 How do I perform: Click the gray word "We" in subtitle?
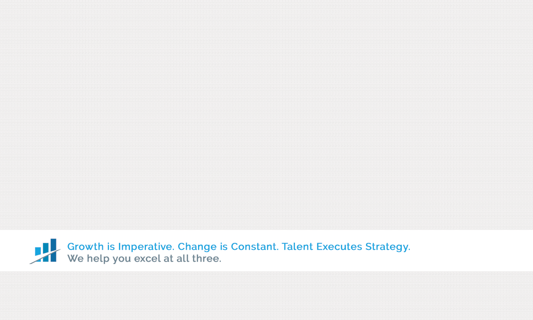(x=75, y=258)
